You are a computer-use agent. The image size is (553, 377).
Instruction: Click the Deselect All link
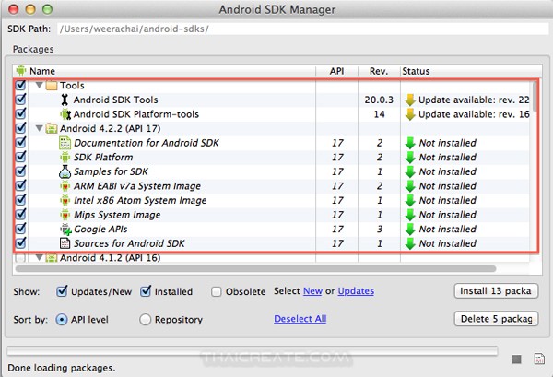click(x=300, y=319)
